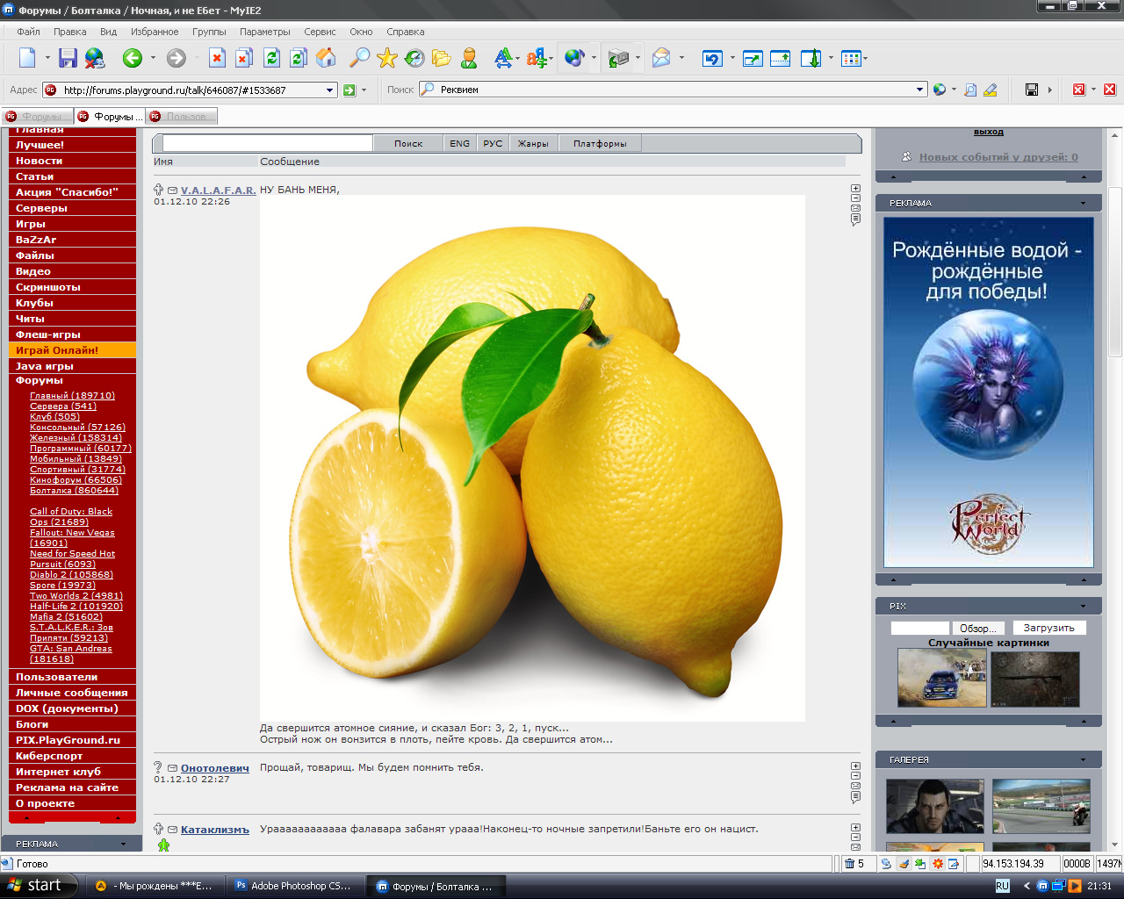Image resolution: width=1124 pixels, height=899 pixels.
Task: Click the magnifier Search toolbar icon
Action: click(359, 58)
